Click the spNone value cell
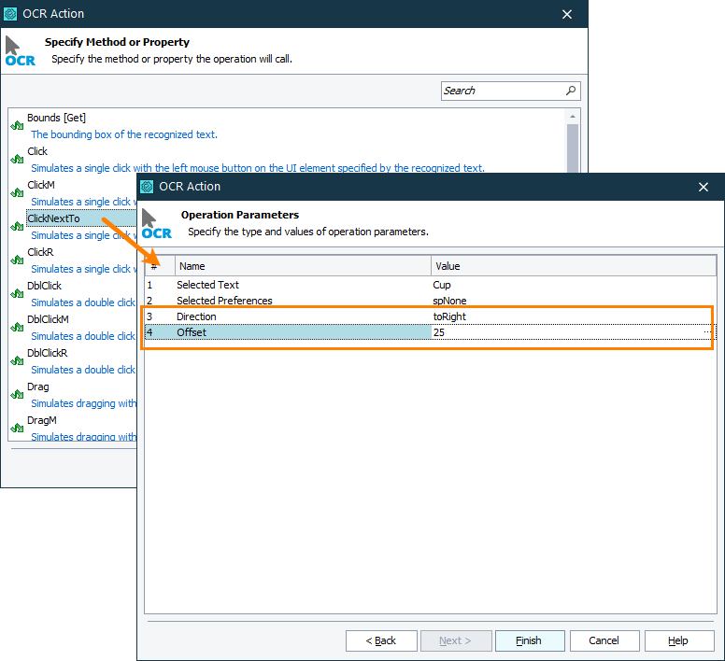Screen dimensions: 725x661 pyautogui.click(x=574, y=301)
